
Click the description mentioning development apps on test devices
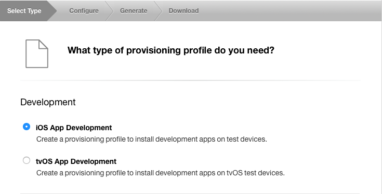pos(152,140)
